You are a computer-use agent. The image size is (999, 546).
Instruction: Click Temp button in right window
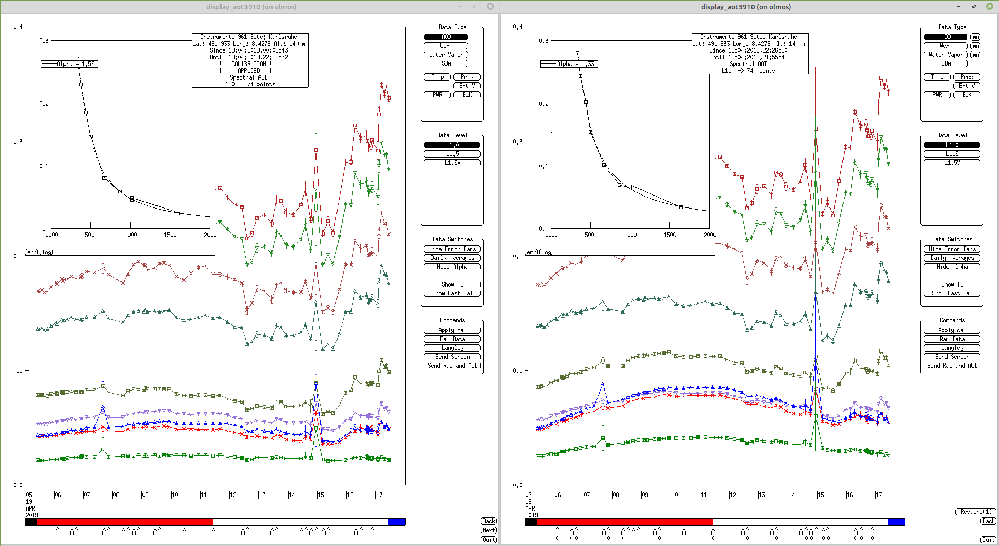pos(937,77)
